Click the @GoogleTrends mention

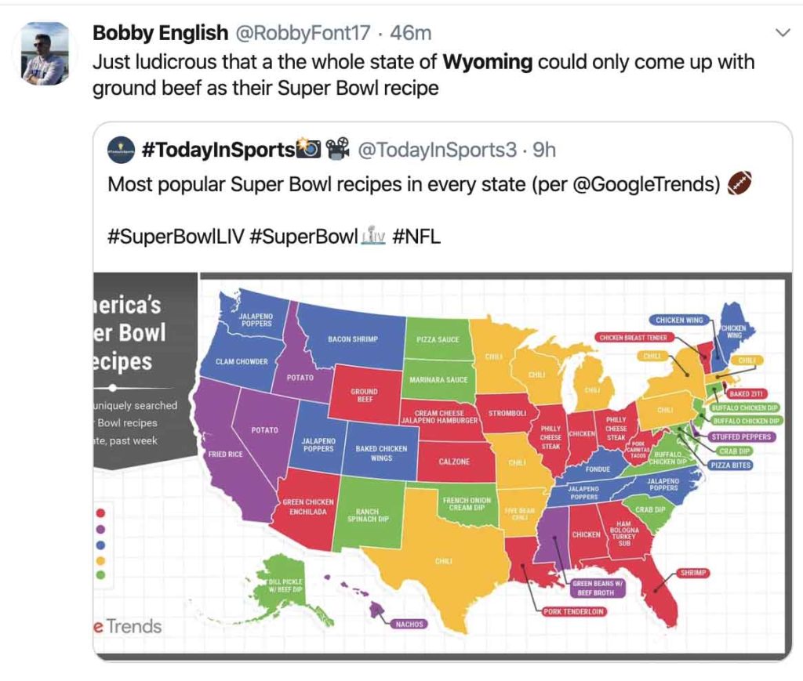(646, 184)
